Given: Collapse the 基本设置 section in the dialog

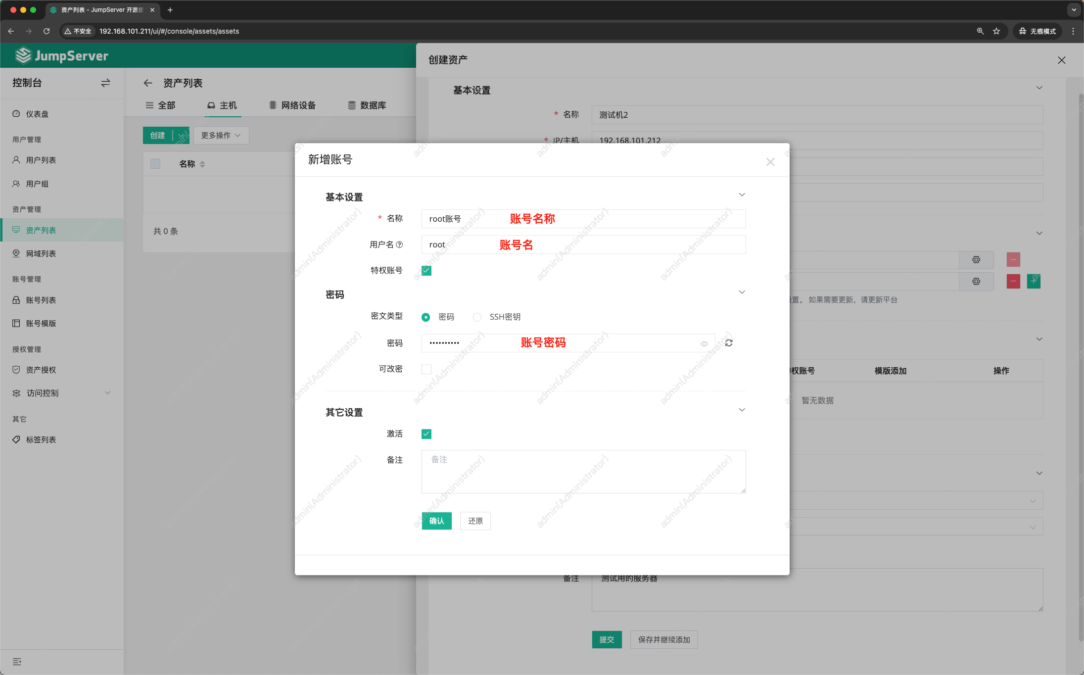Looking at the screenshot, I should [741, 194].
